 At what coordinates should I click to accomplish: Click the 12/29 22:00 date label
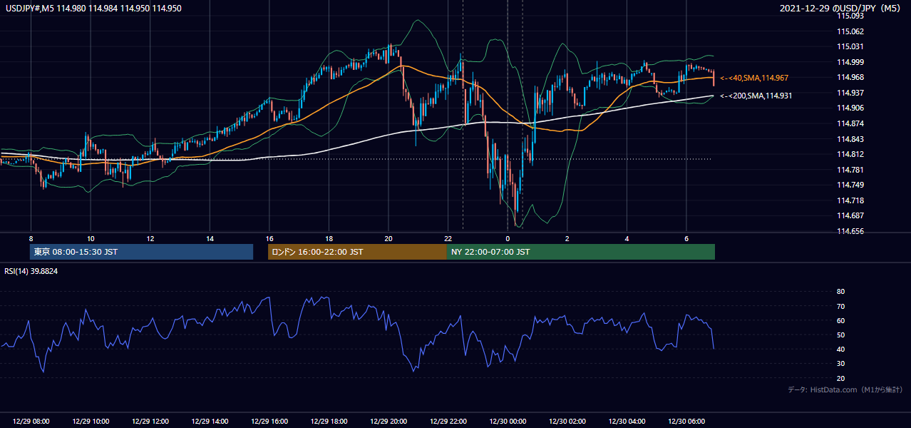tap(448, 422)
